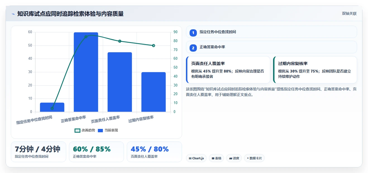This screenshot has height=173, width=368.
Task: Click the trend line point on the first bar
Action: pyautogui.click(x=52, y=108)
